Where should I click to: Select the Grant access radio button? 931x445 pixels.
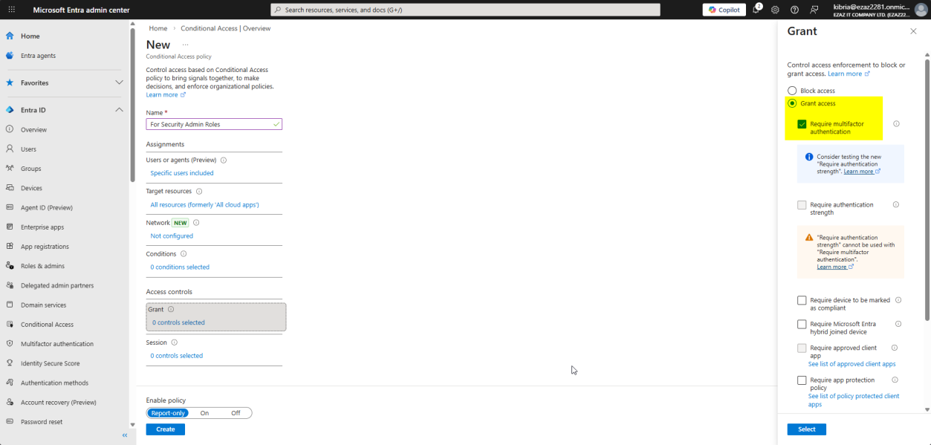click(792, 103)
